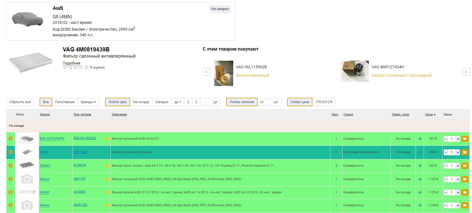Add Sakura ca31120 to cart
This screenshot has width=472, height=213.
pos(464,179)
